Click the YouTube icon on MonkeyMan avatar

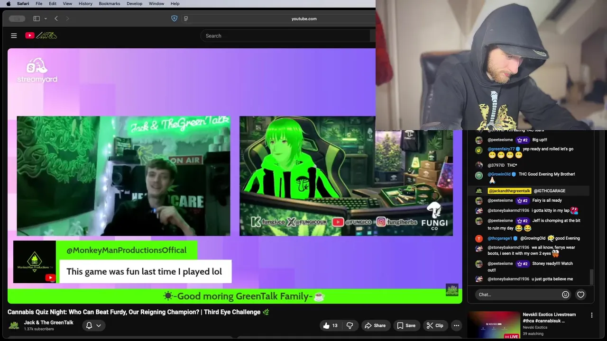pos(50,278)
